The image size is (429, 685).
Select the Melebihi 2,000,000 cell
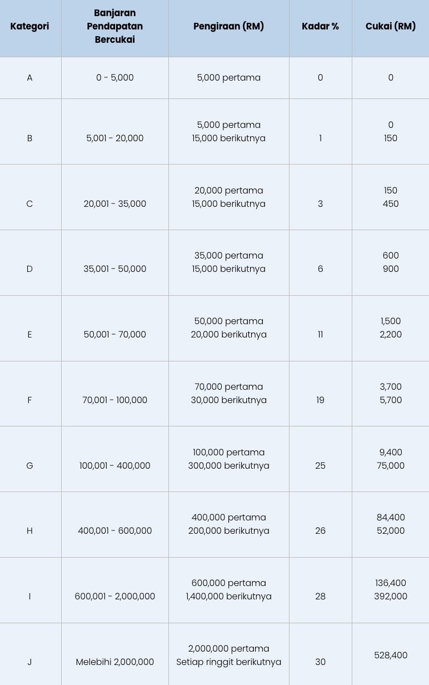pyautogui.click(x=115, y=662)
